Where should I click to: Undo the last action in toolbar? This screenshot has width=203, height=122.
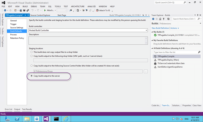32,10
